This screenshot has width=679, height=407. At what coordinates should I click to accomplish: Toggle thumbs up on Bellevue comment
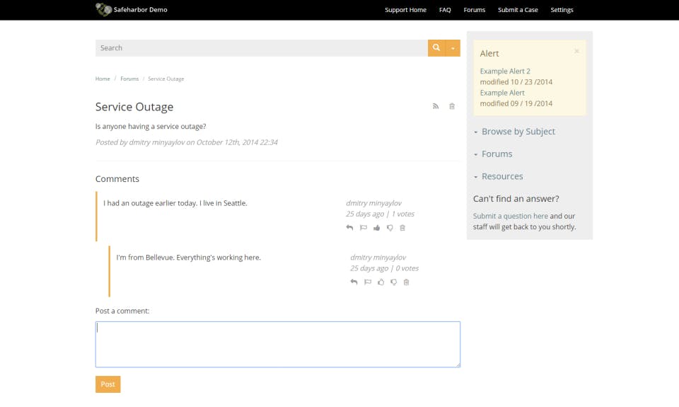tap(381, 282)
